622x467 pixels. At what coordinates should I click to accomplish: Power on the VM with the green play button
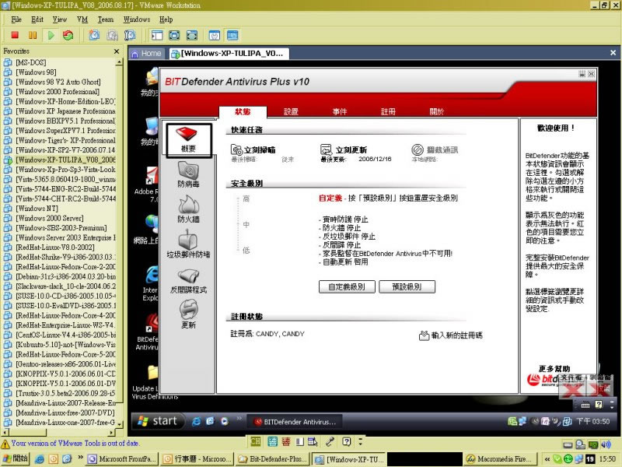tap(51, 35)
